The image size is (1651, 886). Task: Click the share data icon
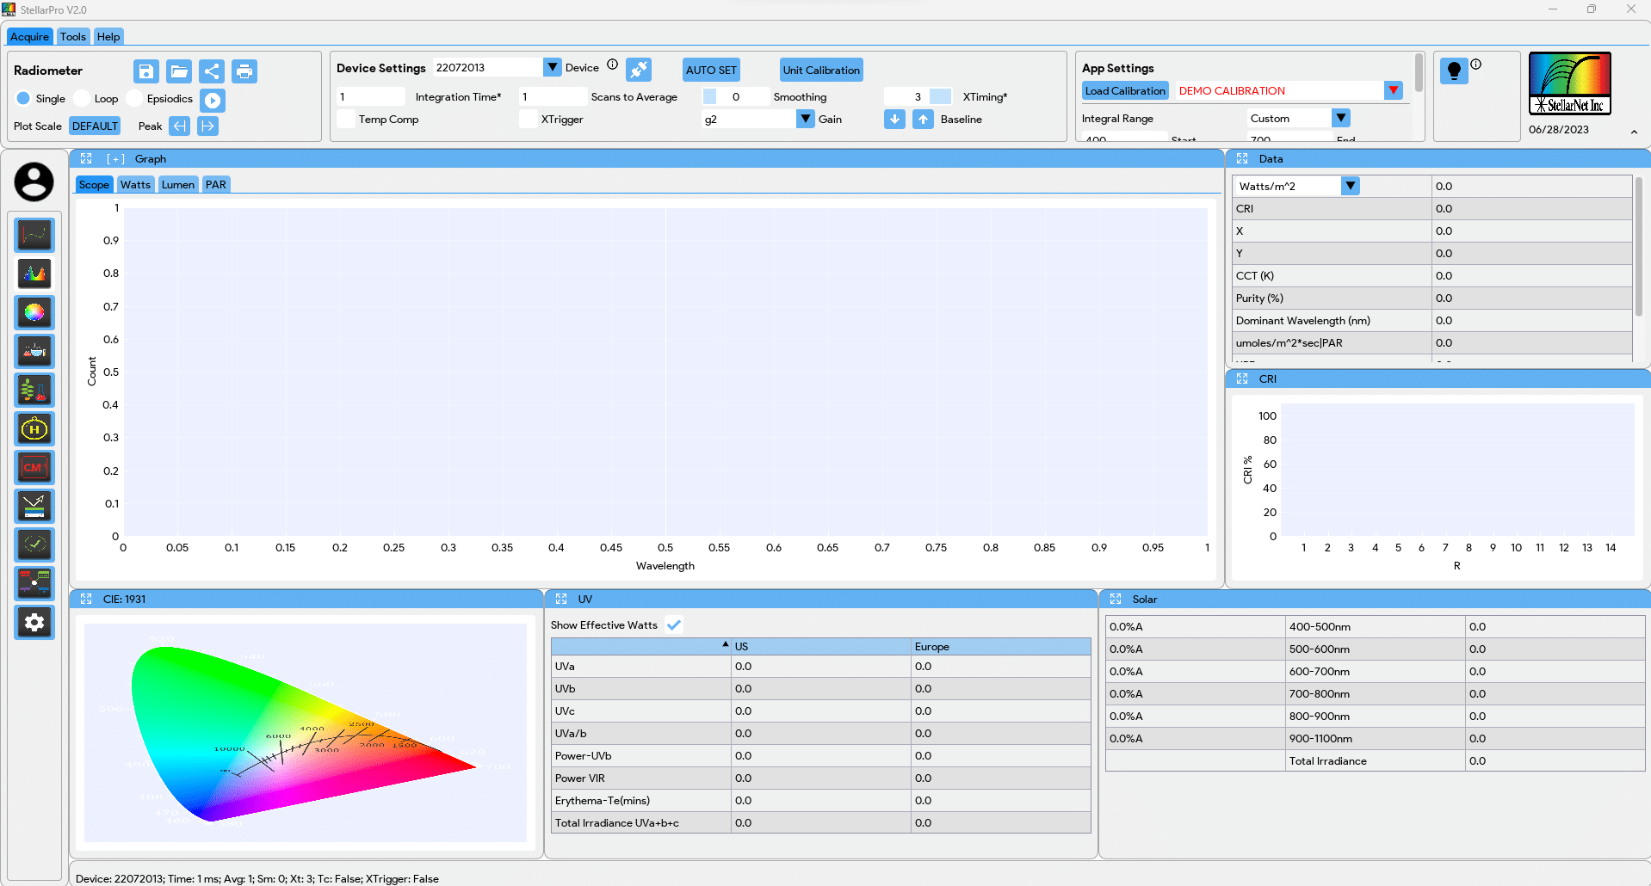[x=212, y=71]
